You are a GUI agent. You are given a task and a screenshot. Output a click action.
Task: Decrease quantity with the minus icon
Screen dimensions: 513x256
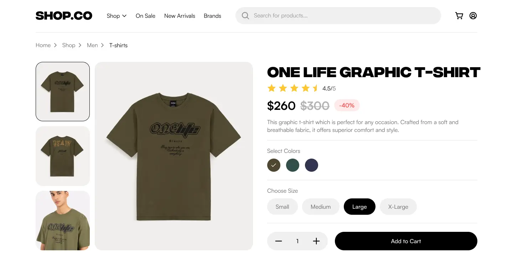(279, 241)
